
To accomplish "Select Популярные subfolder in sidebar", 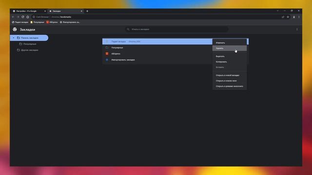I will pyautogui.click(x=28, y=44).
